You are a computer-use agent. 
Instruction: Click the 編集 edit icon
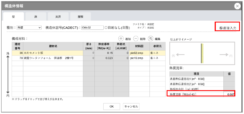click(151, 39)
